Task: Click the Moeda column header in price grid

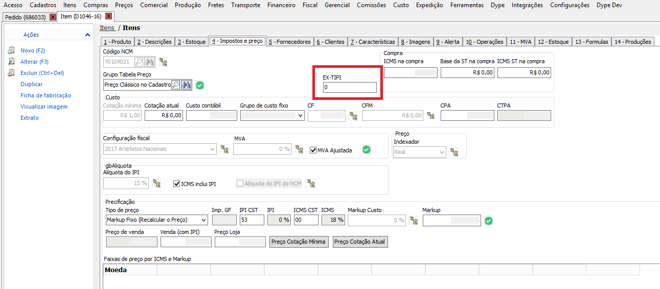Action: [x=130, y=270]
